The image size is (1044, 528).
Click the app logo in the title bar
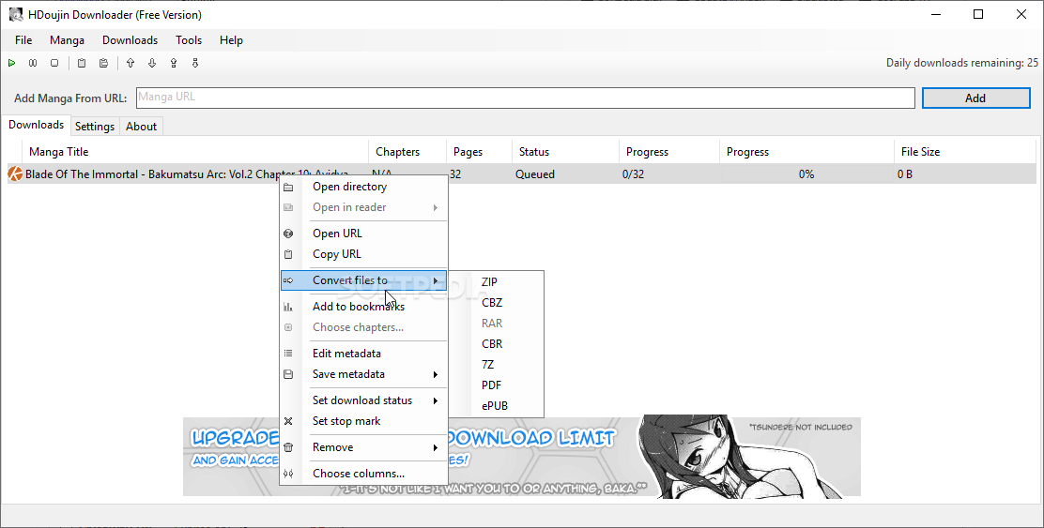pos(16,14)
